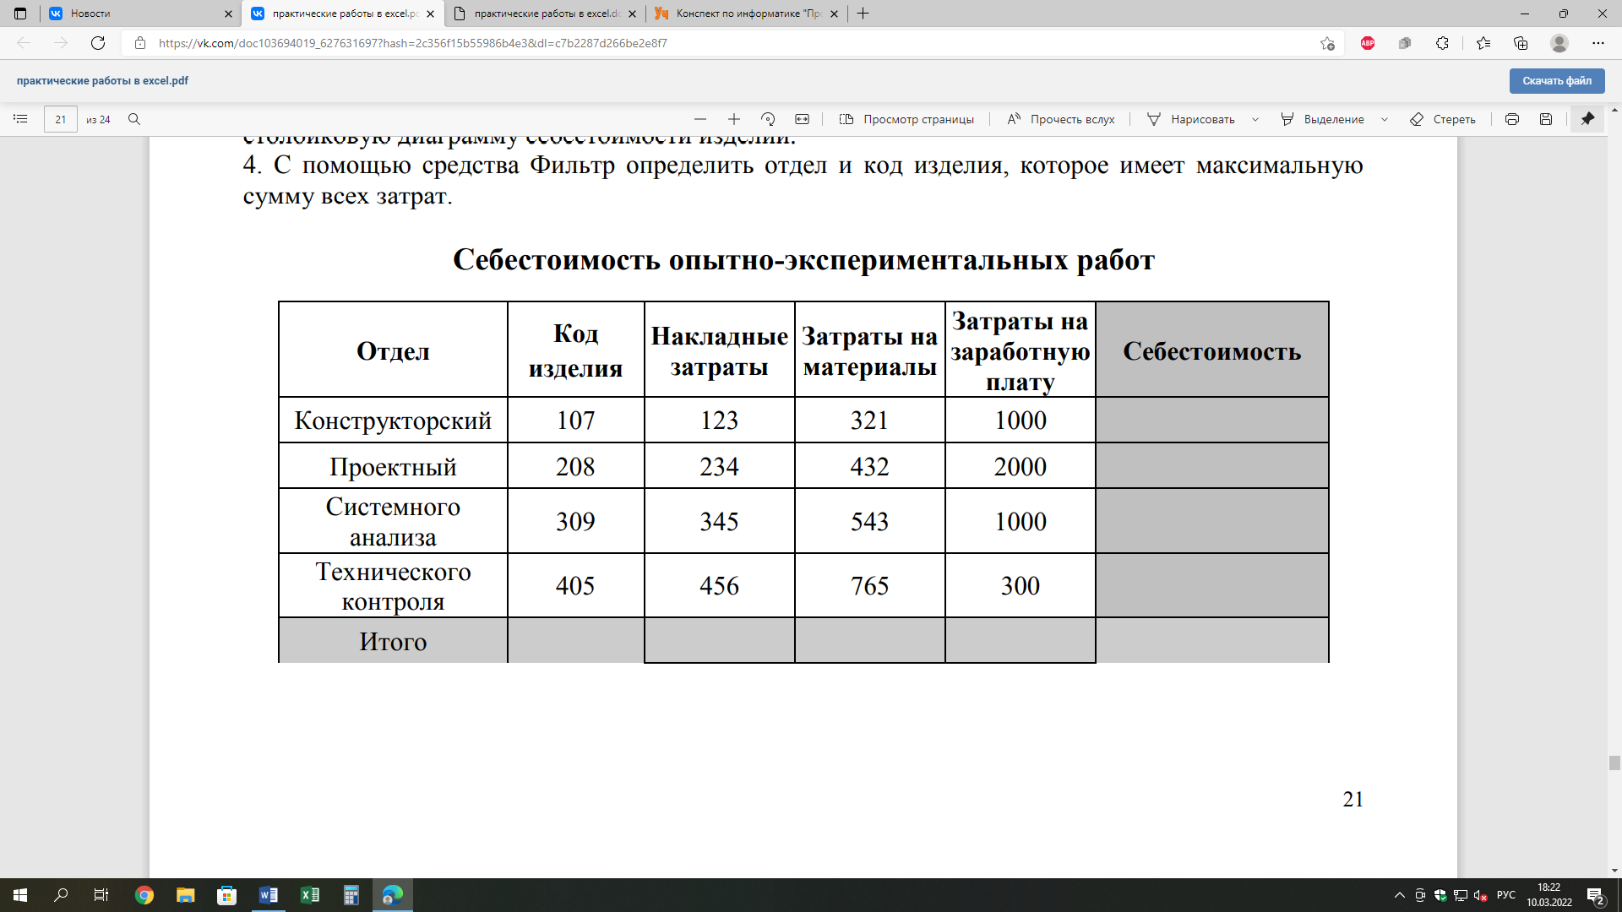Screen dimensions: 1622x912
Task: Add page to favorites star icon
Action: pyautogui.click(x=1327, y=43)
